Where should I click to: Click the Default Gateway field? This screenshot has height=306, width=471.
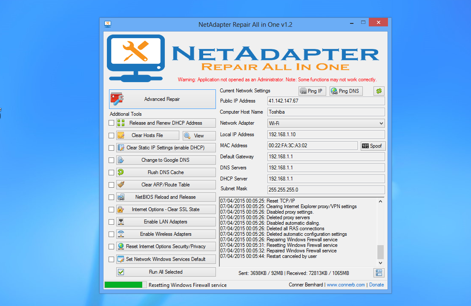[326, 157]
